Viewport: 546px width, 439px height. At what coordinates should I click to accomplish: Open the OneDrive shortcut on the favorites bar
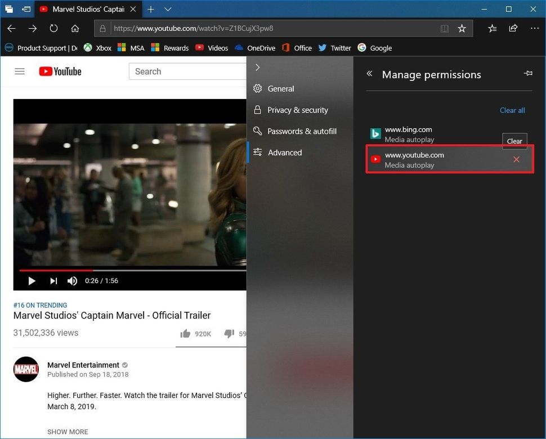[x=259, y=48]
